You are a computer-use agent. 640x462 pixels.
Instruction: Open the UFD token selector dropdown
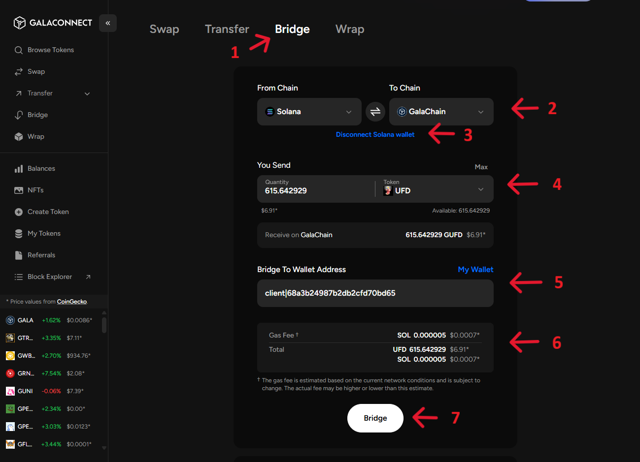(436, 189)
